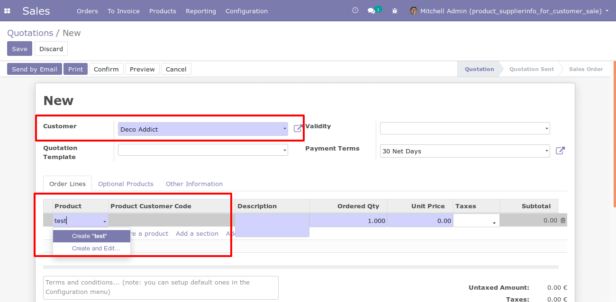Image resolution: width=616 pixels, height=302 pixels.
Task: Open the apps grid menu icon
Action: 7,10
